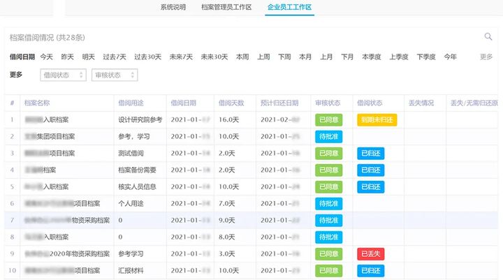Open the 借阅状态 dropdown filter
Viewport: 503px width, 280px height.
point(63,75)
